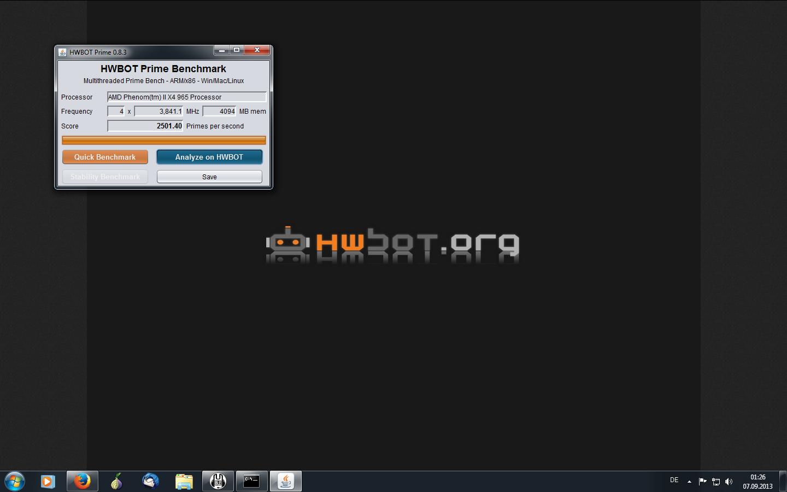Select the Java app taskbar button
This screenshot has height=492, width=787.
[285, 481]
